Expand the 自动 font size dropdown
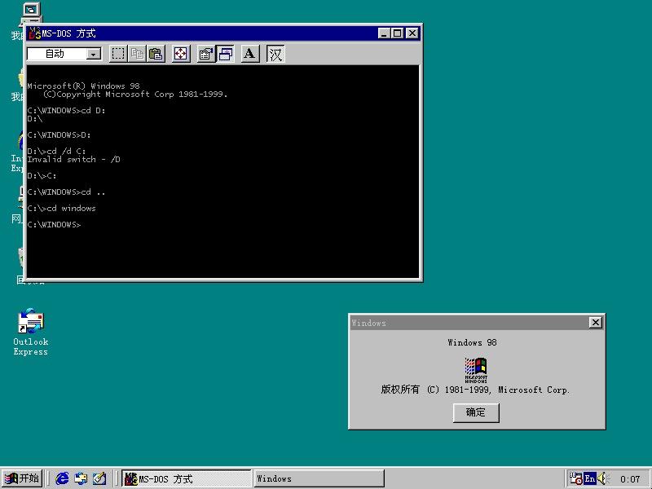The image size is (652, 489). [94, 54]
